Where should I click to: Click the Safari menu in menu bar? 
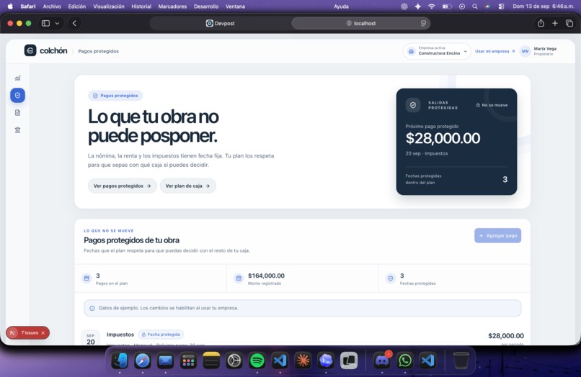pos(28,6)
